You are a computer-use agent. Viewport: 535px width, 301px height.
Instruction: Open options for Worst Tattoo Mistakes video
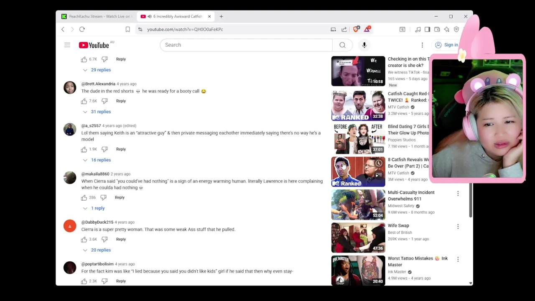[458, 259]
